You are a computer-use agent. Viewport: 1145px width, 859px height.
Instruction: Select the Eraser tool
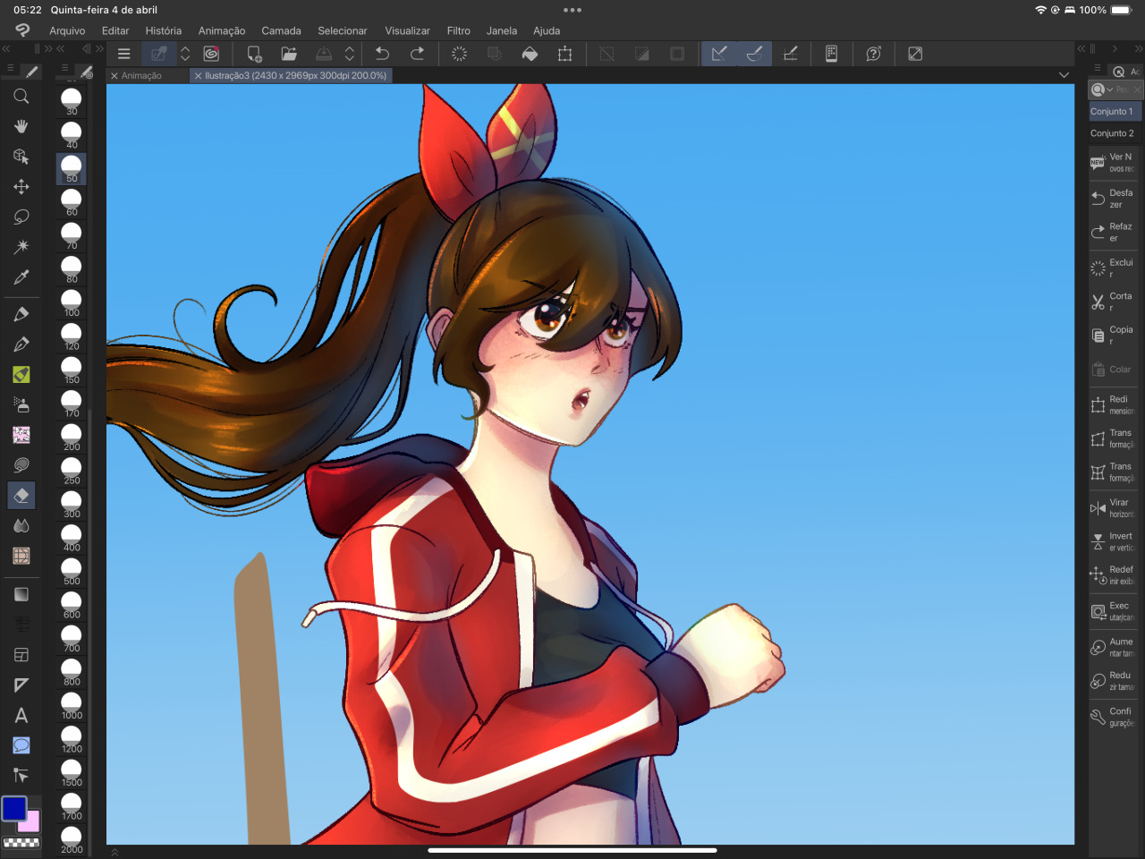pos(21,495)
